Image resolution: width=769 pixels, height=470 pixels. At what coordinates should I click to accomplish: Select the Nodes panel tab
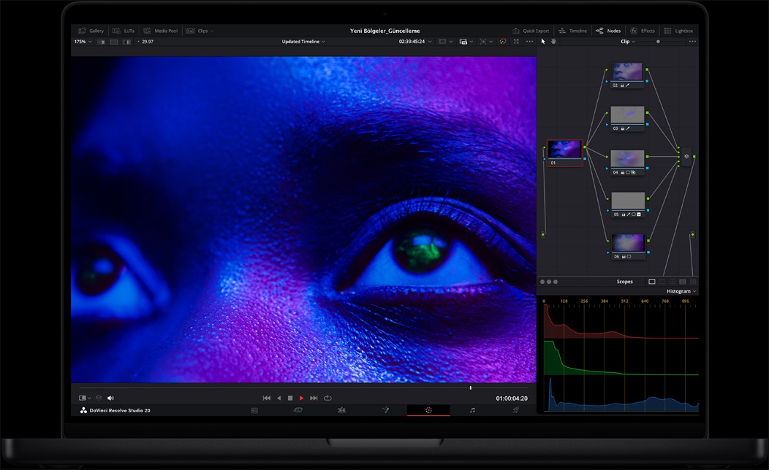[609, 31]
